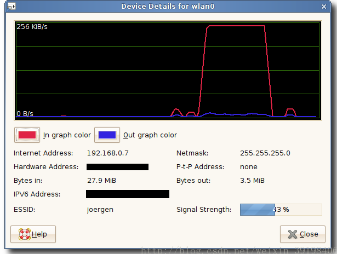The image size is (337, 254).
Task: Open the Out graph color picker
Action: click(107, 135)
